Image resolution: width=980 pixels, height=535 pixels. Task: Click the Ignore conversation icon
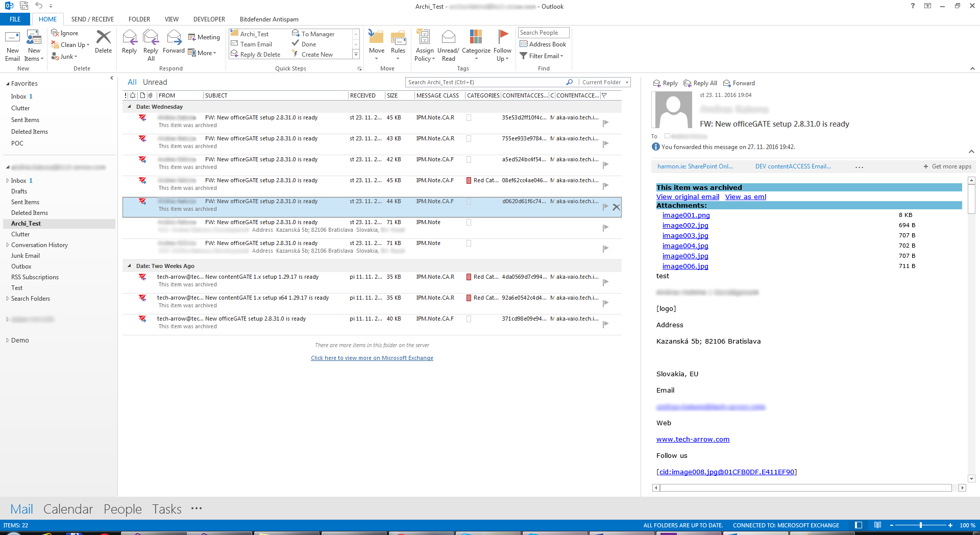pyautogui.click(x=55, y=33)
